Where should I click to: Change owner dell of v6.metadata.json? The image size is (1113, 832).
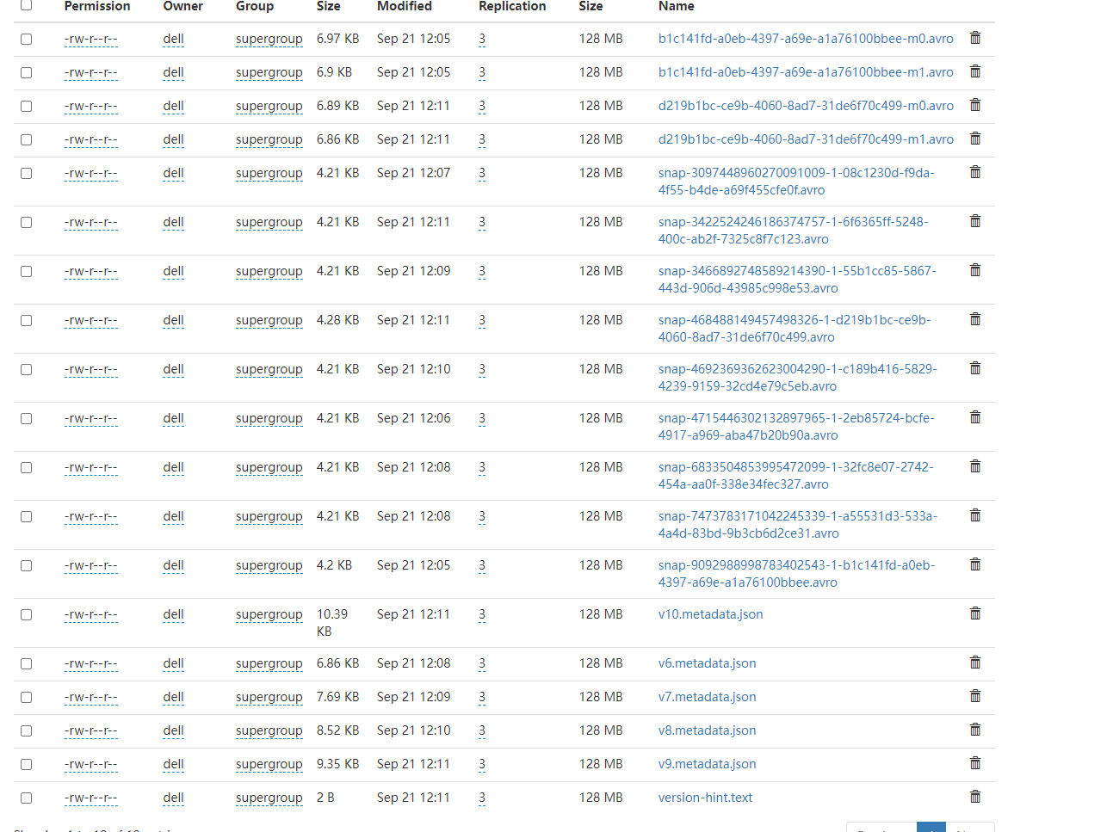click(173, 663)
